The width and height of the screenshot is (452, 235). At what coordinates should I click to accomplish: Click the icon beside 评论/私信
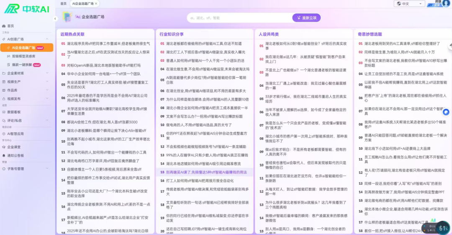click(x=4, y=121)
